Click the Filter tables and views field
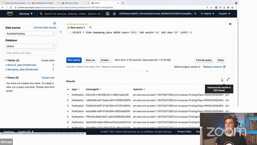This screenshot has height=145, width=257. pyautogui.click(x=31, y=53)
